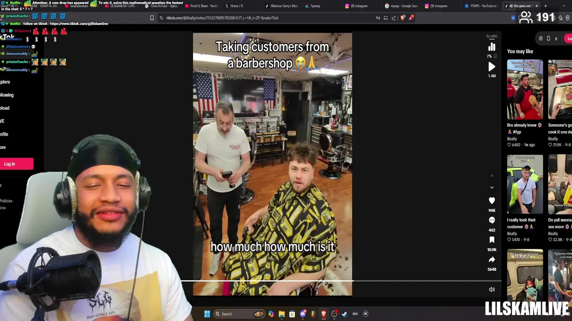Click the 'You may like' heading

coord(520,51)
